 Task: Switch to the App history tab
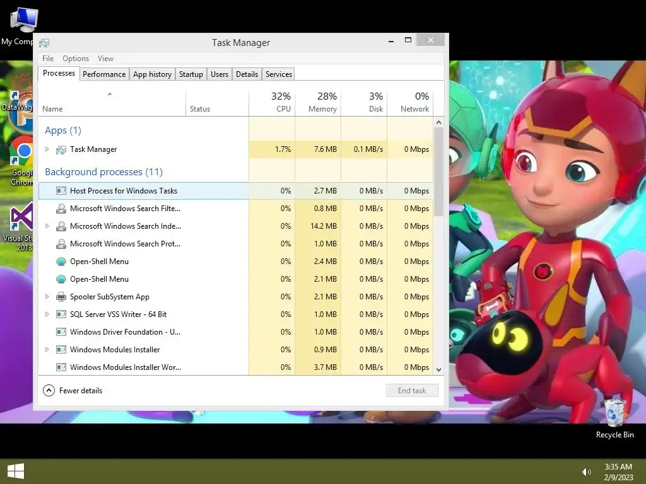click(153, 74)
